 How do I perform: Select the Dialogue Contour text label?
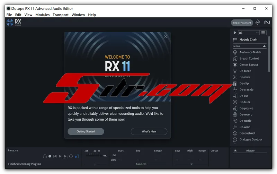[x=251, y=140]
